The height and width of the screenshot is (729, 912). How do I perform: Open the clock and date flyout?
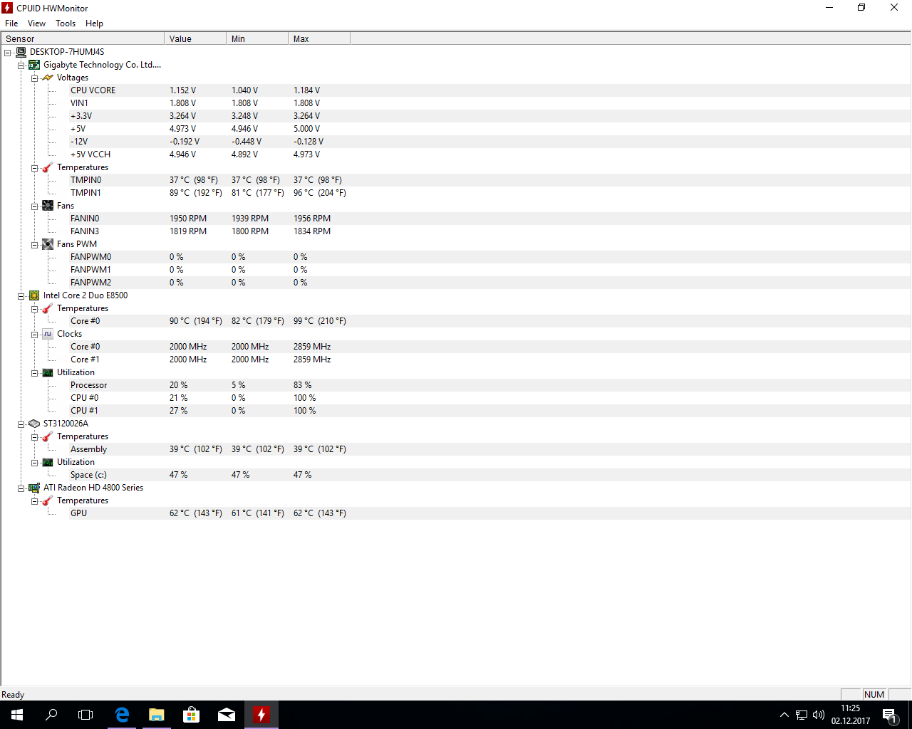(x=851, y=715)
